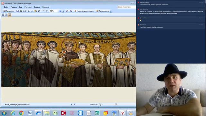The image size is (206, 116).
Task: Click the Ярлыки shortcuts button
Action: 9,11
